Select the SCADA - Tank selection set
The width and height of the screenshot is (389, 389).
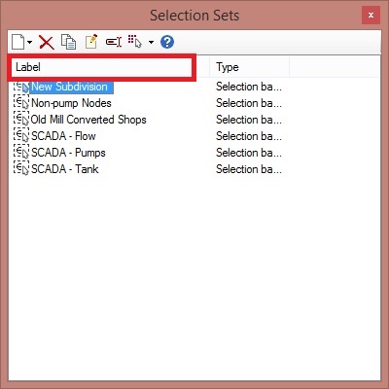(64, 169)
